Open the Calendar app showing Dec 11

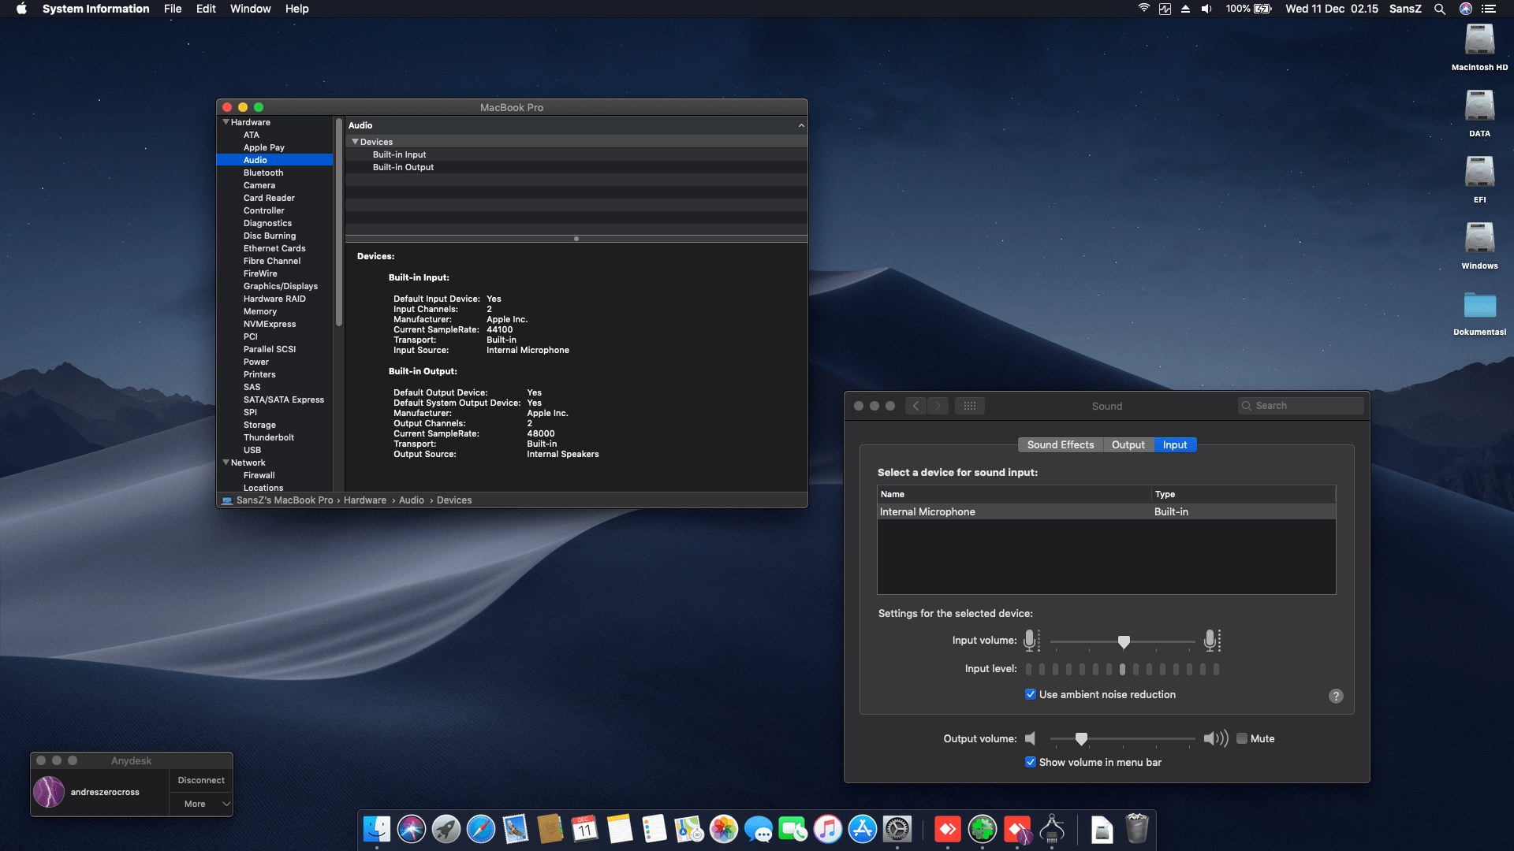click(585, 829)
